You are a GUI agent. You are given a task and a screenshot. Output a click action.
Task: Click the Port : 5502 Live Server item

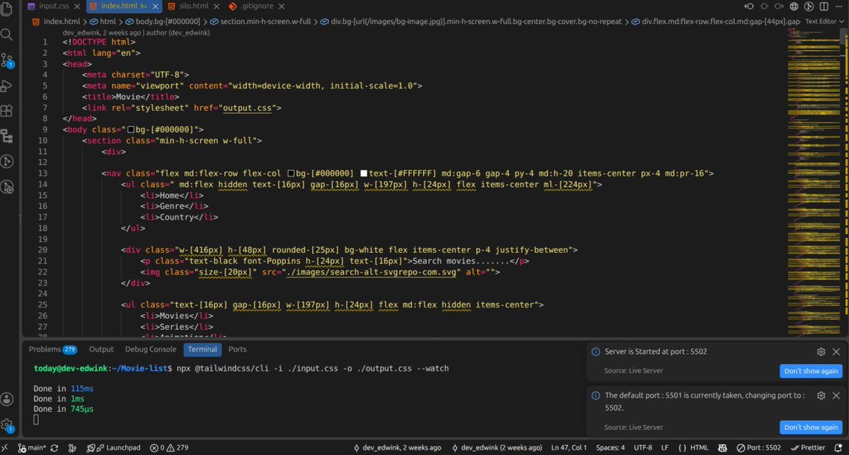pyautogui.click(x=759, y=448)
